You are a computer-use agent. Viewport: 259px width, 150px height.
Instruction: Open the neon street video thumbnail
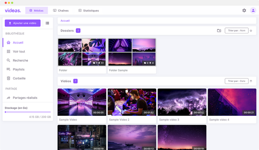82,137
